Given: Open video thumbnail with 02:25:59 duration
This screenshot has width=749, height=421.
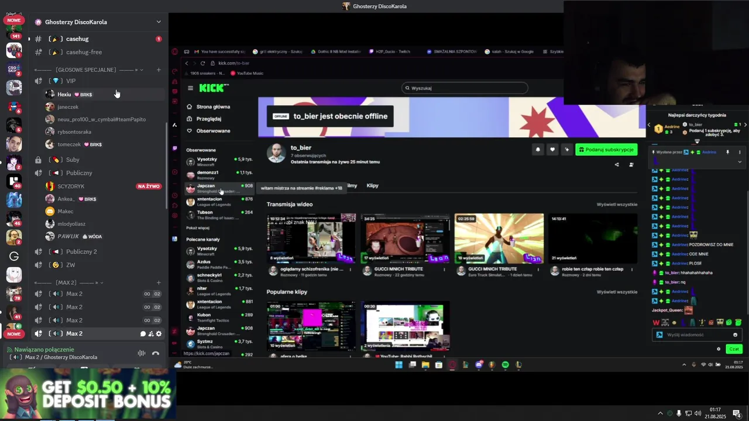Looking at the screenshot, I should point(499,238).
